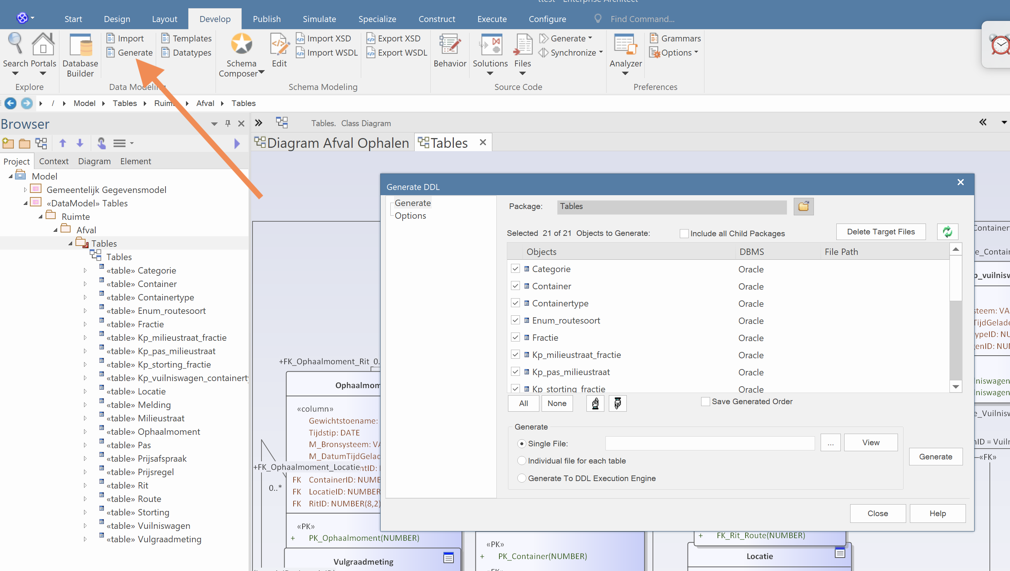
Task: Click the Single File path input field
Action: 709,443
